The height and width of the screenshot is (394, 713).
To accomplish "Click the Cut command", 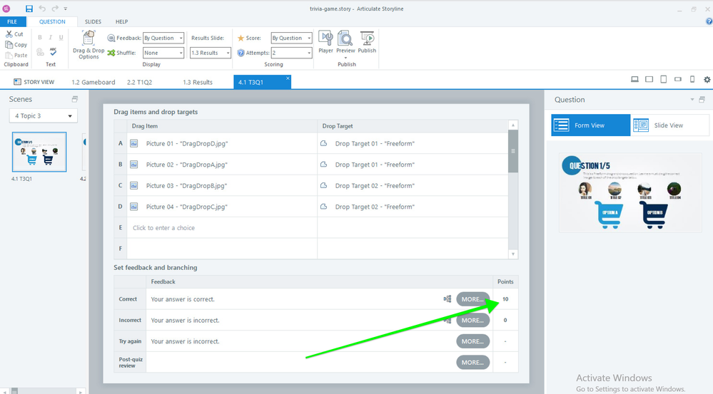I will 15,34.
